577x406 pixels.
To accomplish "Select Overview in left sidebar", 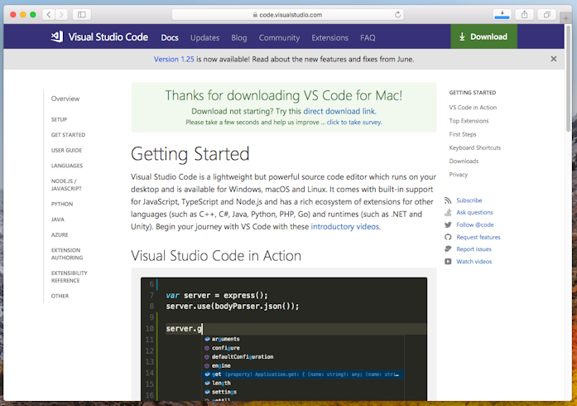I will pos(65,99).
